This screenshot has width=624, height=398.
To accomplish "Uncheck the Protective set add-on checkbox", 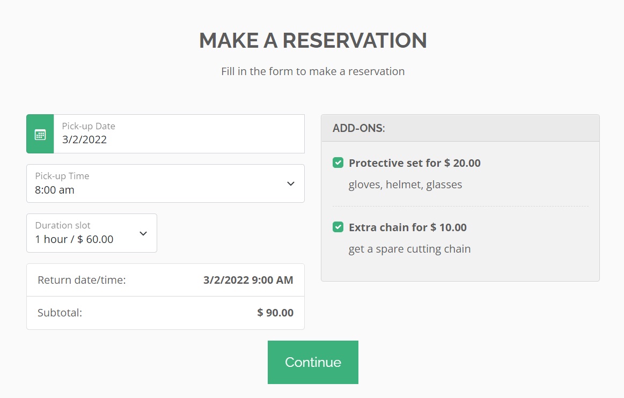I will click(x=338, y=163).
